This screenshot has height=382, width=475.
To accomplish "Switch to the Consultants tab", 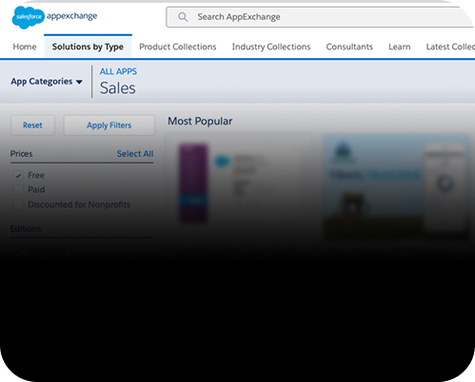I will tap(349, 47).
